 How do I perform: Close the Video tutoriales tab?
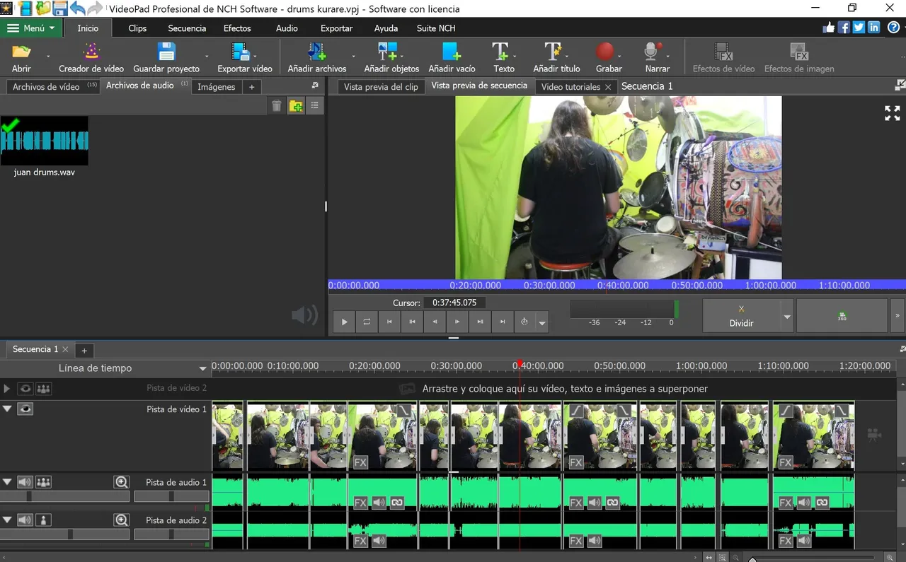tap(607, 87)
